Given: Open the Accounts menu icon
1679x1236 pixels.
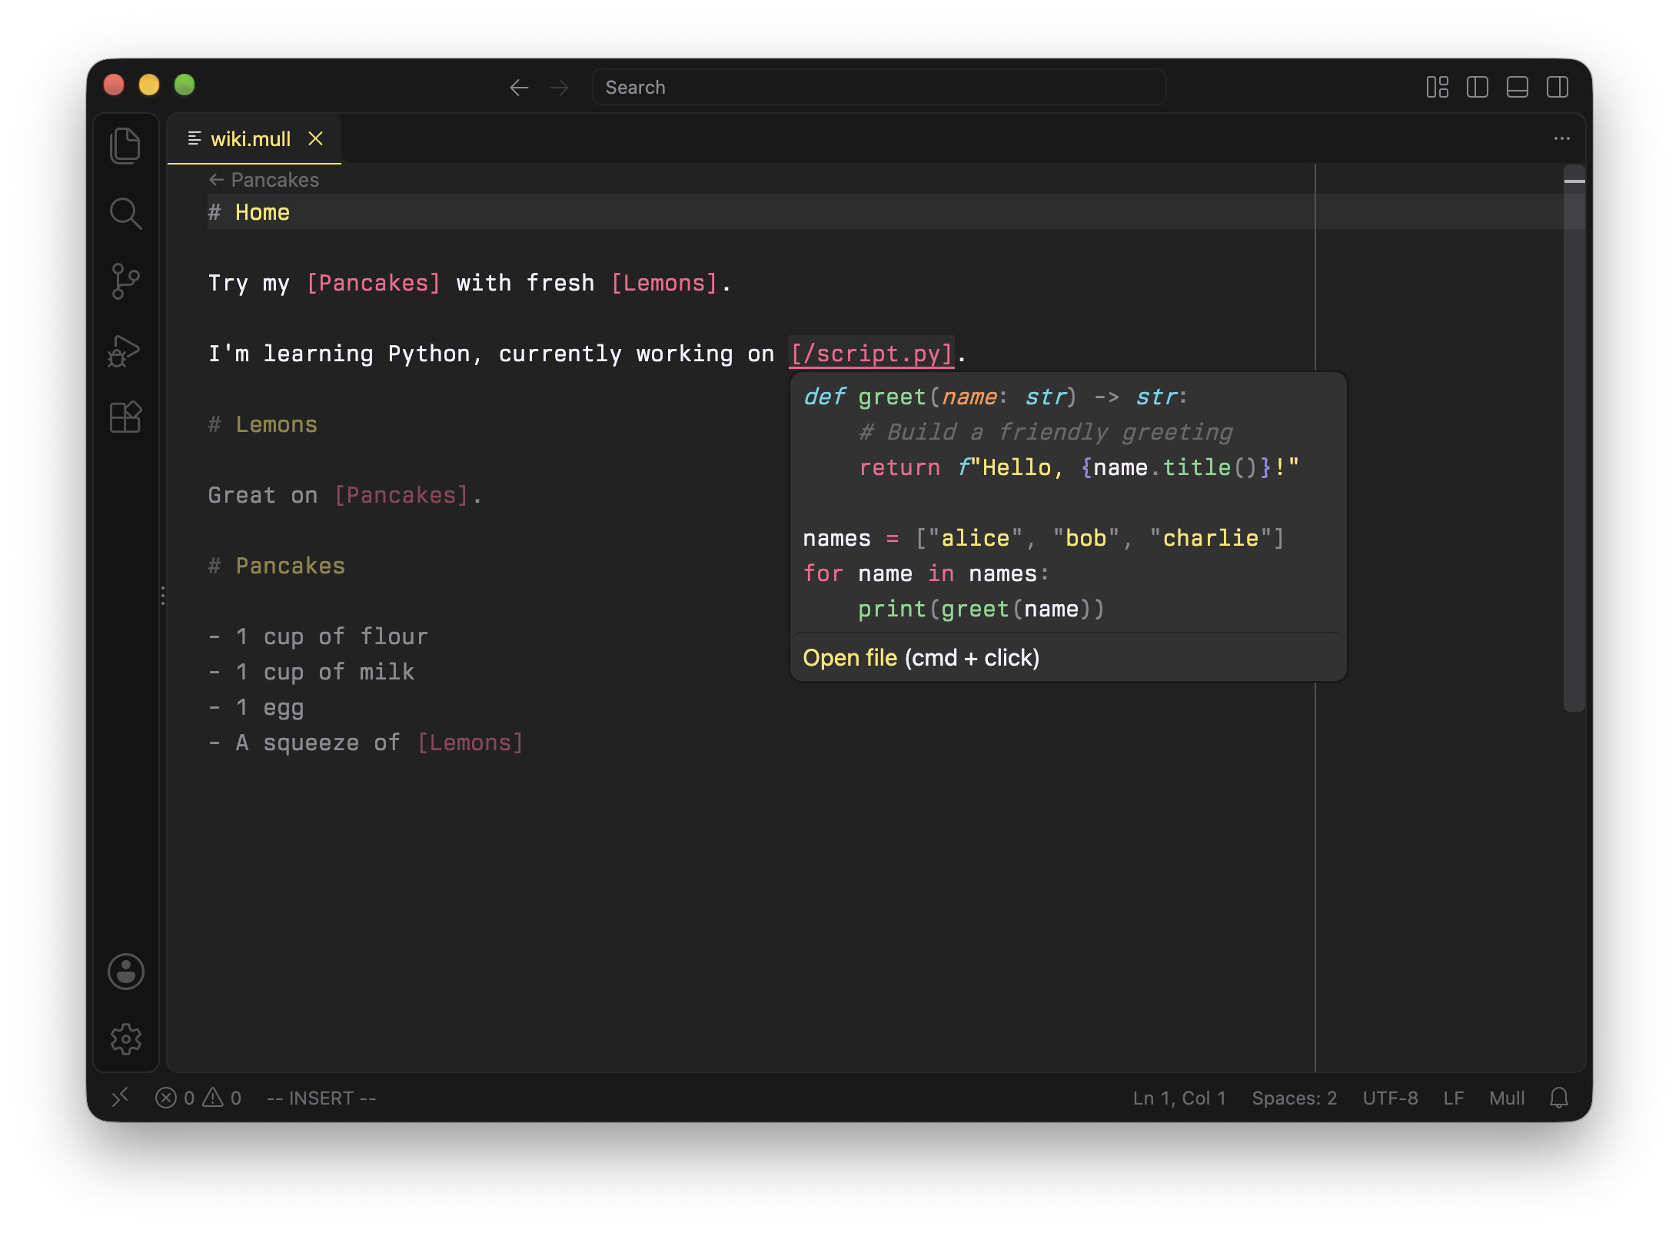Looking at the screenshot, I should point(125,972).
